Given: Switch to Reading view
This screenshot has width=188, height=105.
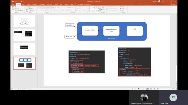Looking at the screenshot, I should pos(155,89).
